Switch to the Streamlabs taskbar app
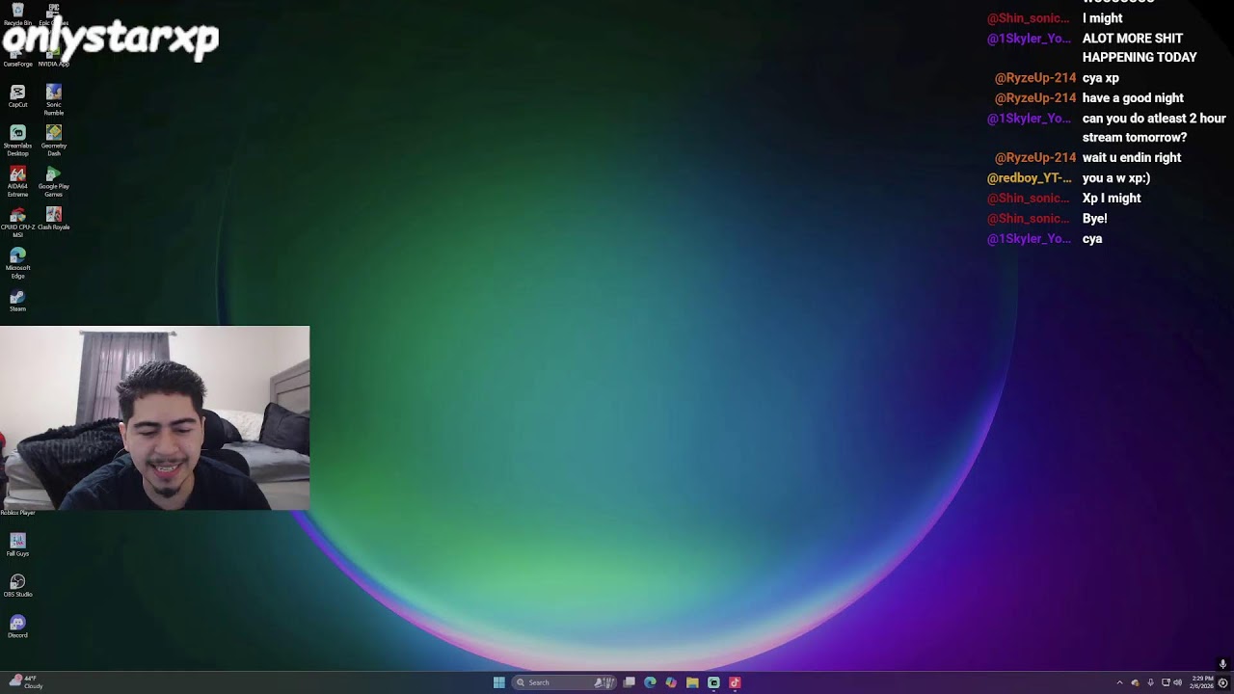 [713, 682]
